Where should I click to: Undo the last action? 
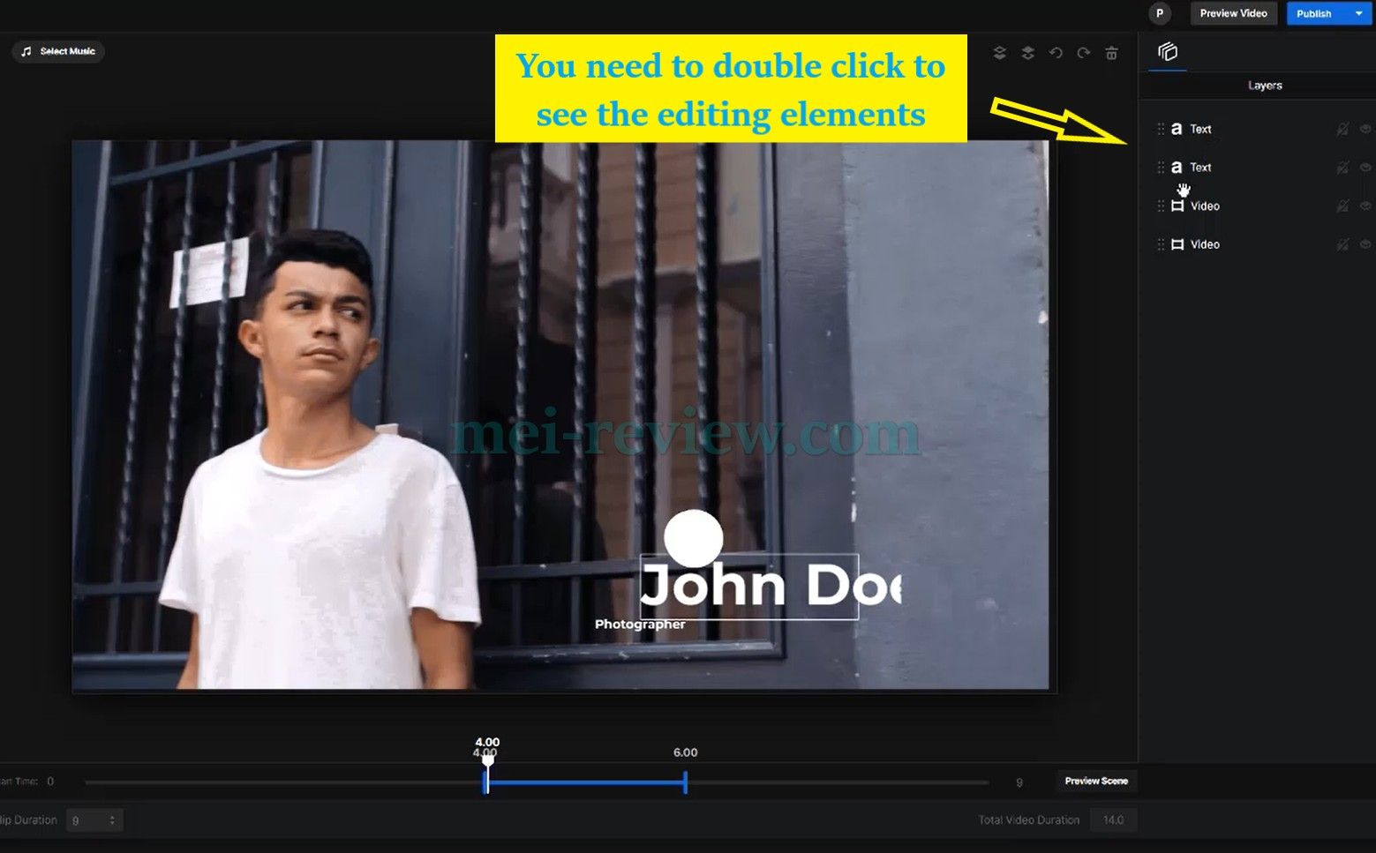point(1056,53)
